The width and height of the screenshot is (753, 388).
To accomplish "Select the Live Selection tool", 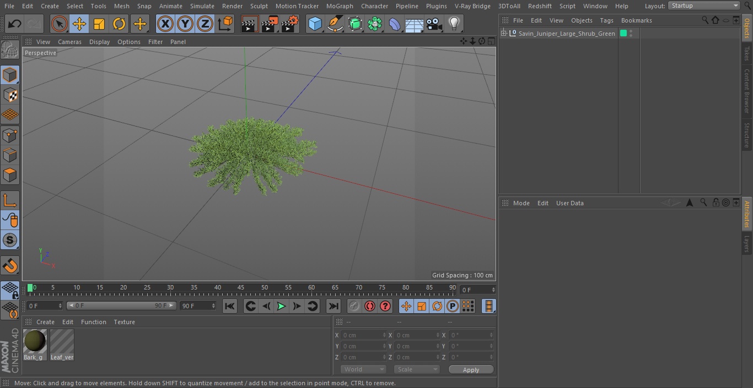I will pyautogui.click(x=59, y=24).
